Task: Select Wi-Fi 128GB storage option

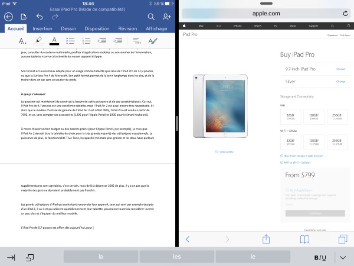Action: click(x=314, y=116)
